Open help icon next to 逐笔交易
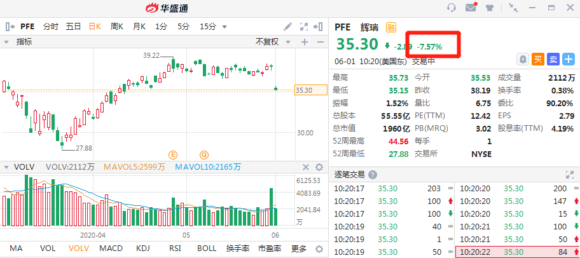 (373, 175)
